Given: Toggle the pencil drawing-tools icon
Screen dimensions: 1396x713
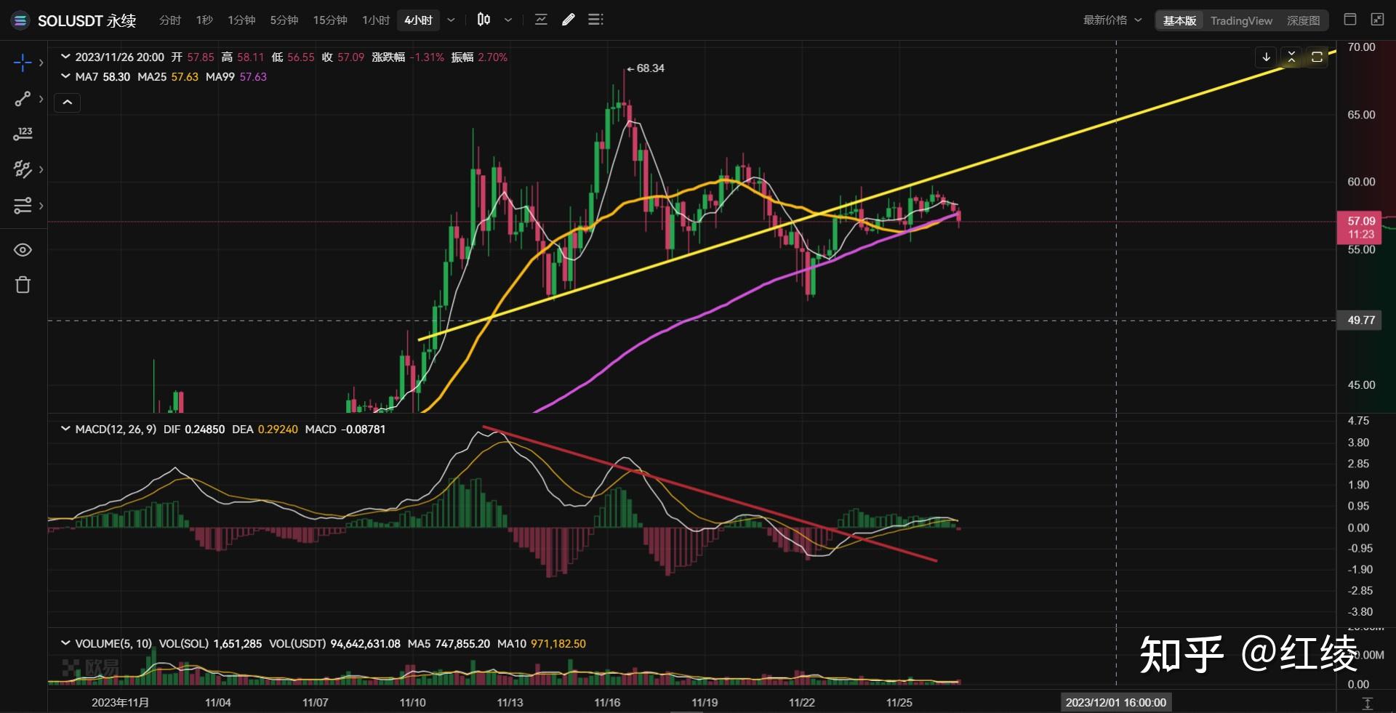Looking at the screenshot, I should pos(569,20).
